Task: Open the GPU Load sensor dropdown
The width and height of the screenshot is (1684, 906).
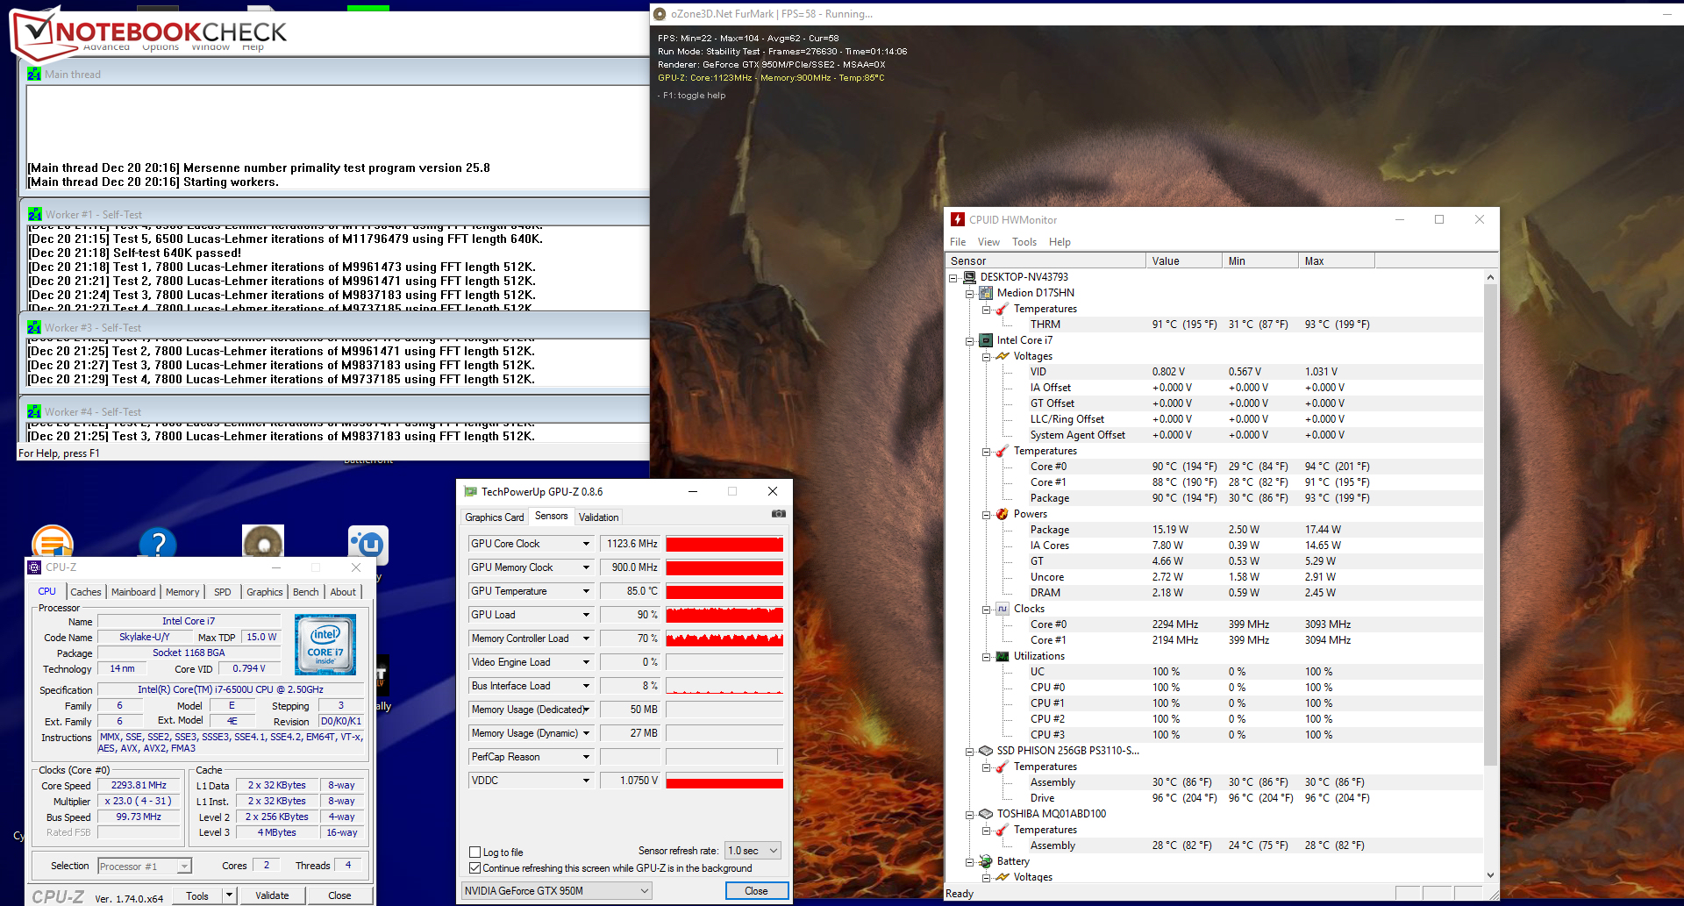Action: point(586,615)
